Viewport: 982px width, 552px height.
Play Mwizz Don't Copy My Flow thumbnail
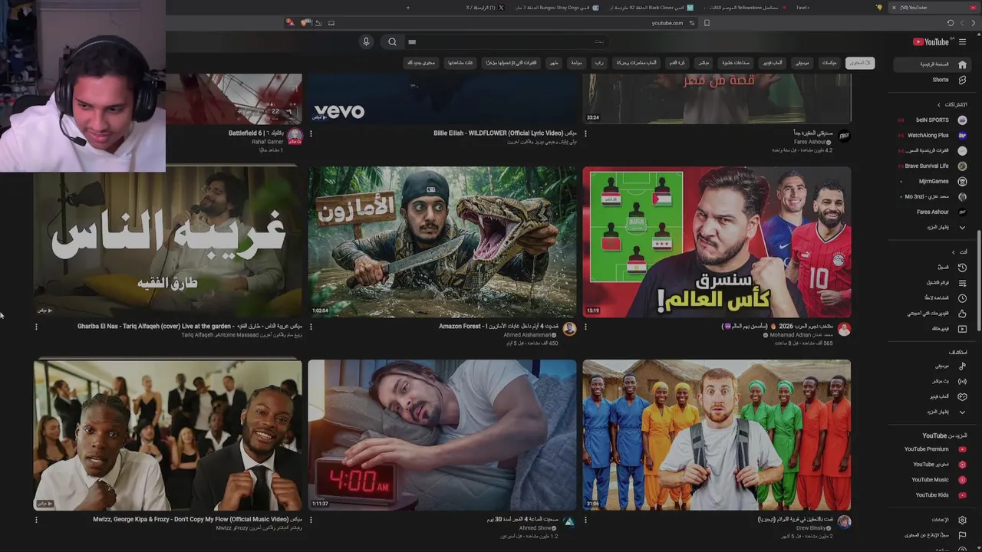pyautogui.click(x=167, y=435)
